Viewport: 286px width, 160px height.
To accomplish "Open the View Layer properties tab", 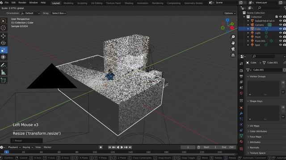I will (x=241, y=82).
